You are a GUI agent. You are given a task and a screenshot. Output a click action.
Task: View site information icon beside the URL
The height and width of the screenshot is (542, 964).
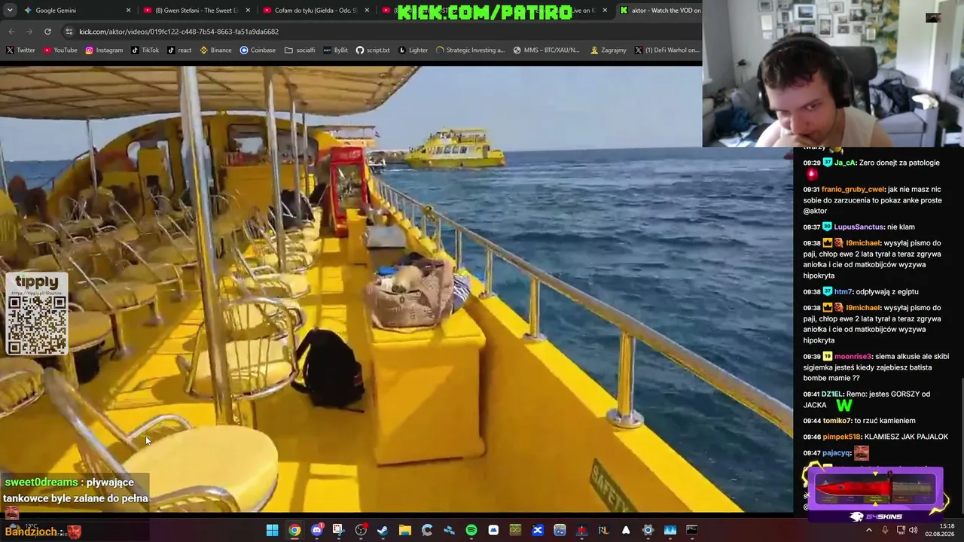pos(69,32)
